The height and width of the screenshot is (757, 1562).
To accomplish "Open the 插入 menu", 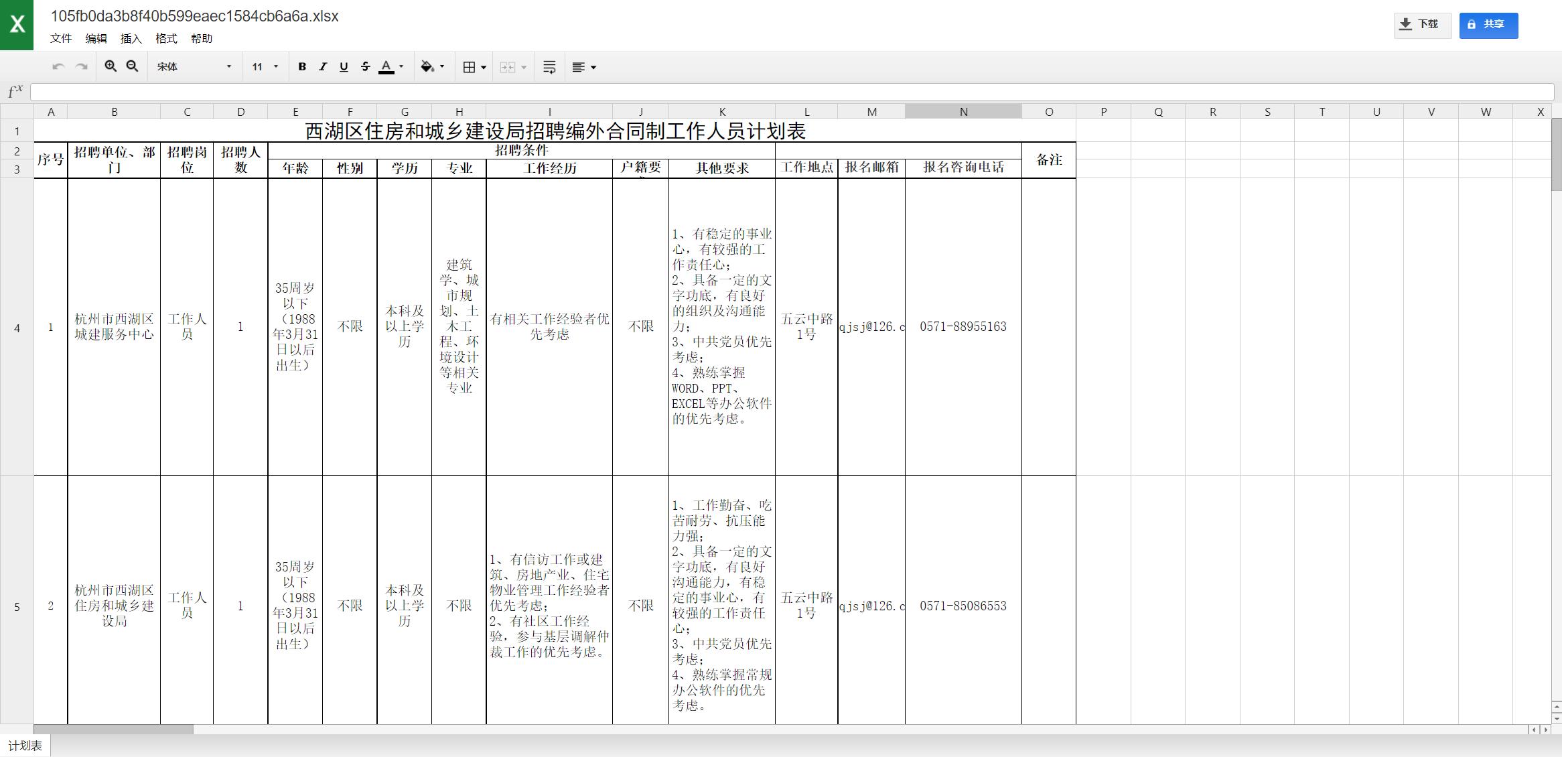I will click(130, 38).
